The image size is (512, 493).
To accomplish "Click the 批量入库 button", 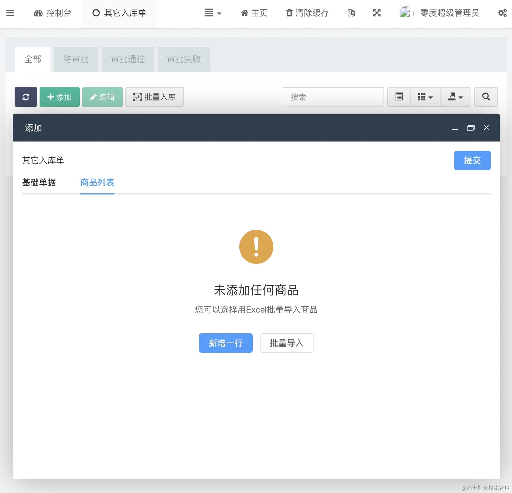I will [x=154, y=97].
